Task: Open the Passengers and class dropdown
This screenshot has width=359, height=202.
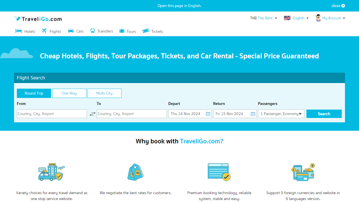Action: [281, 114]
